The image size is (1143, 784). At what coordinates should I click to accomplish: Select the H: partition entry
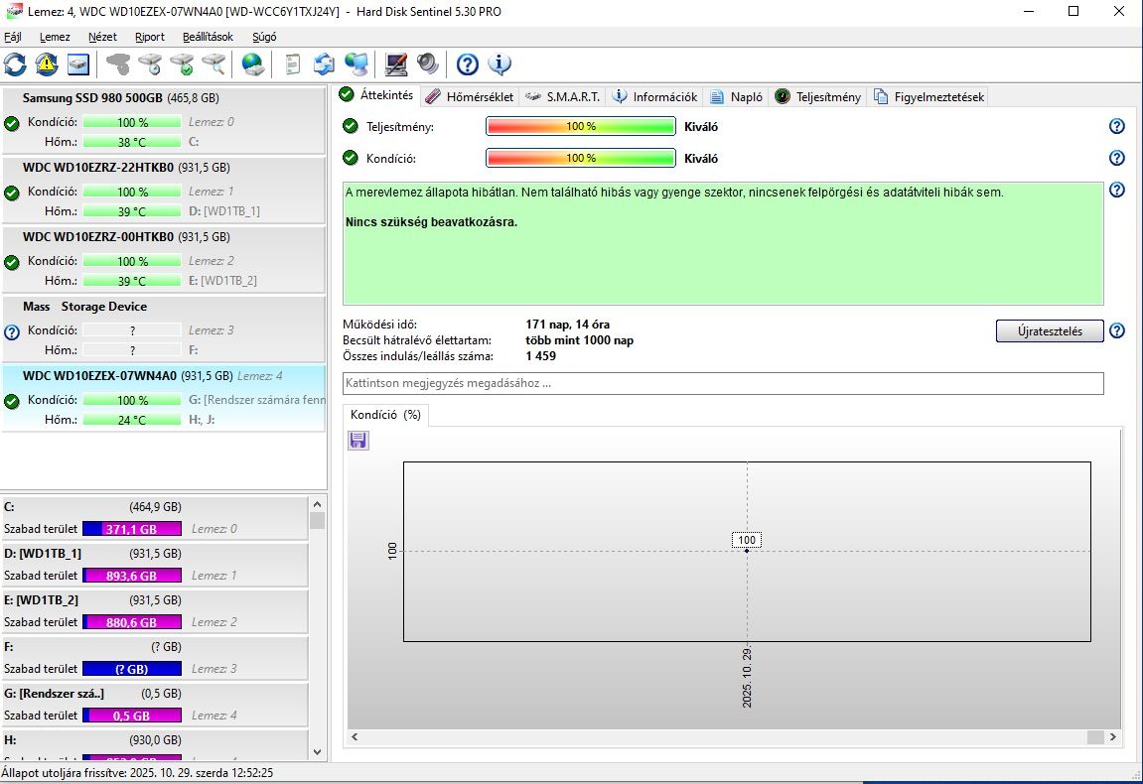[x=155, y=744]
